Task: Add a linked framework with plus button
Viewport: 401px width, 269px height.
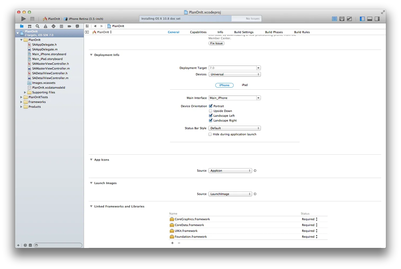Action: 172,243
